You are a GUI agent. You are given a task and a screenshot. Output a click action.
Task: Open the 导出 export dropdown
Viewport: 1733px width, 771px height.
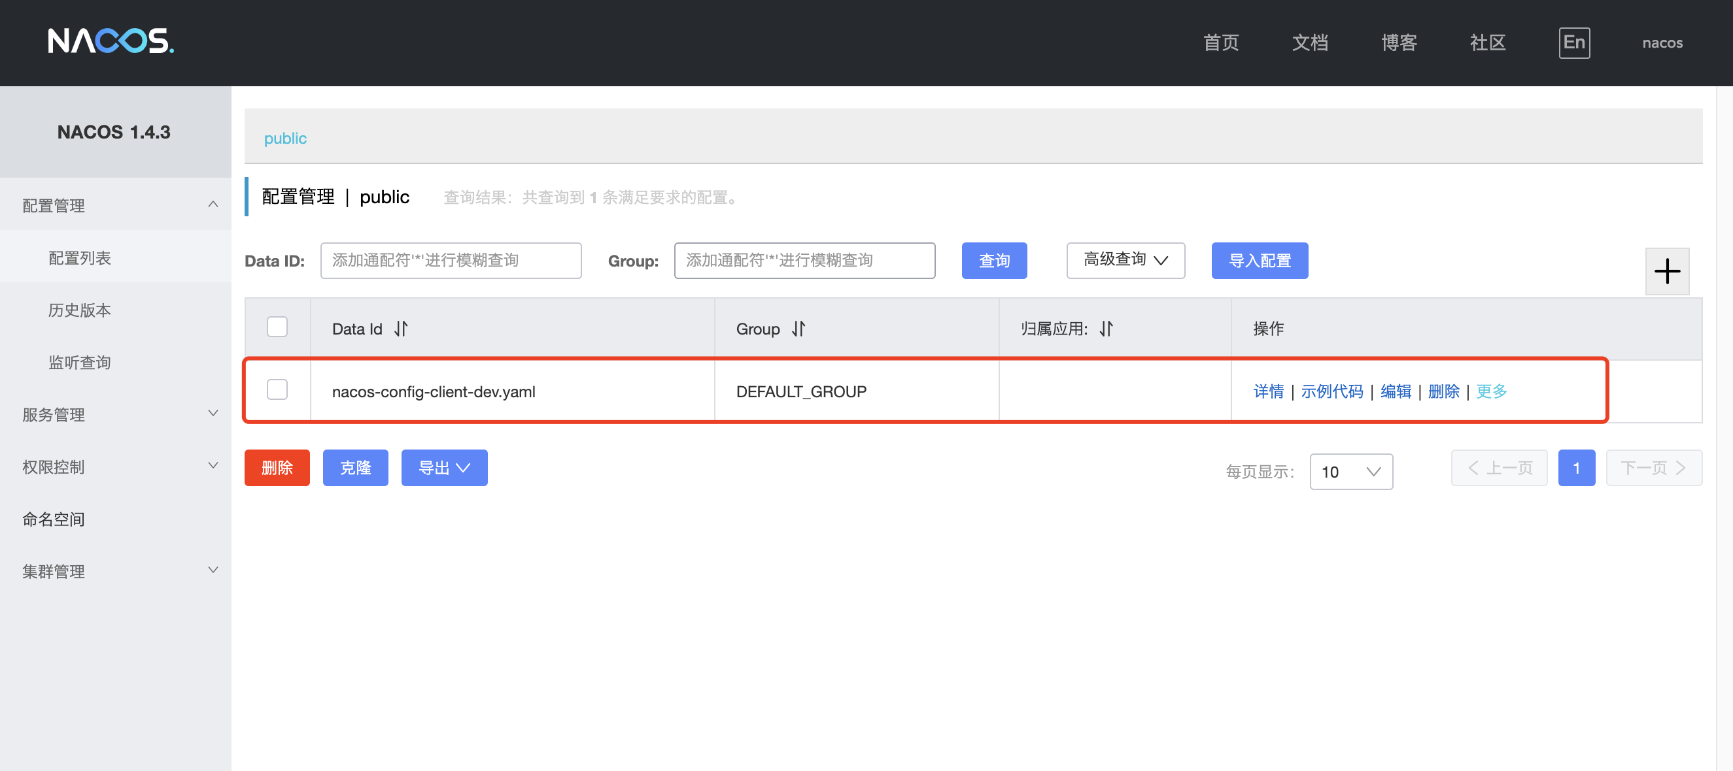pos(443,467)
